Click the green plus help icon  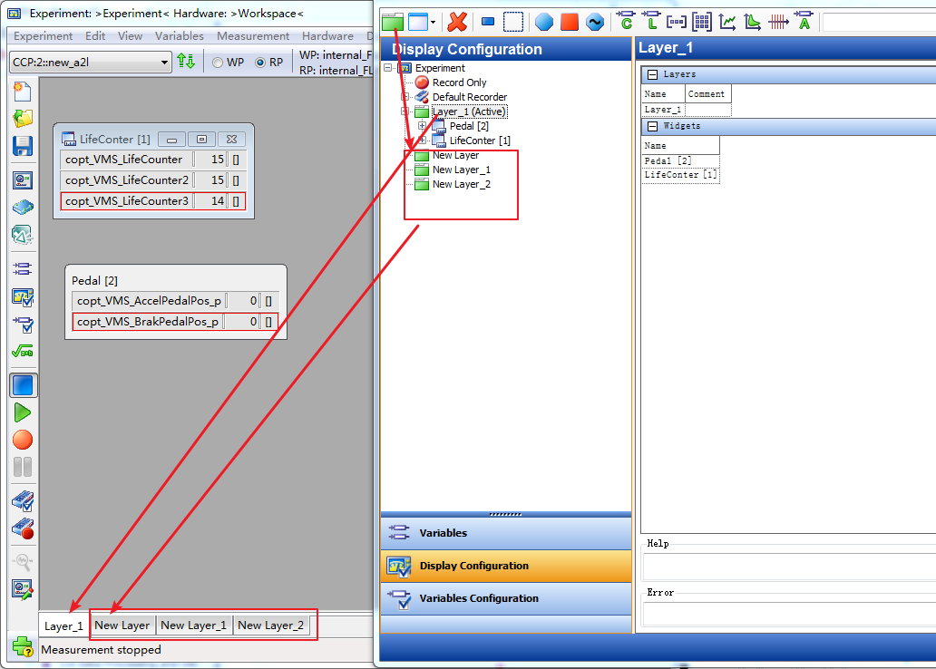[23, 646]
